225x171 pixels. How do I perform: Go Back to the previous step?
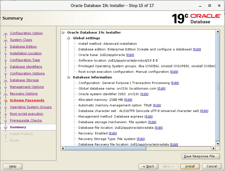coord(149,167)
